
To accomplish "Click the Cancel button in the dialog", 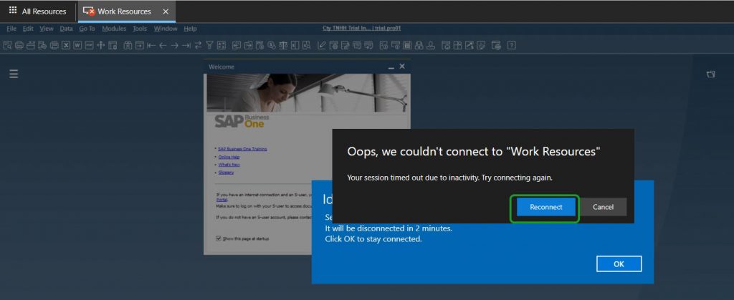I will click(603, 207).
